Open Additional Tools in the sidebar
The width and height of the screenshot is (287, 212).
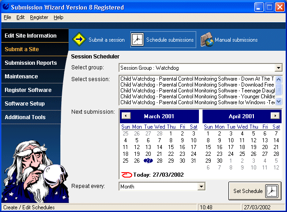(31, 117)
